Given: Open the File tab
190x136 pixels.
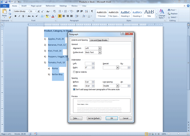Looking at the screenshot, I should pyautogui.click(x=5, y=6).
